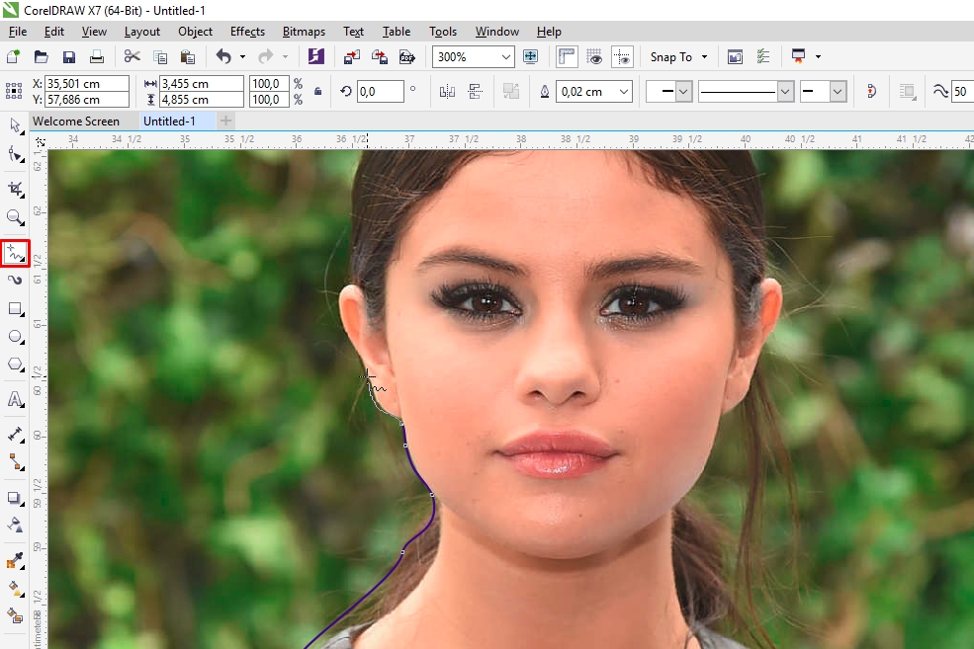Select the Rectangle tool
The image size is (974, 649).
14,308
